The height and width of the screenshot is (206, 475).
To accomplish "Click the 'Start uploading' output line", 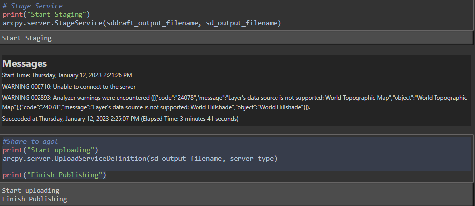I will [x=31, y=190].
